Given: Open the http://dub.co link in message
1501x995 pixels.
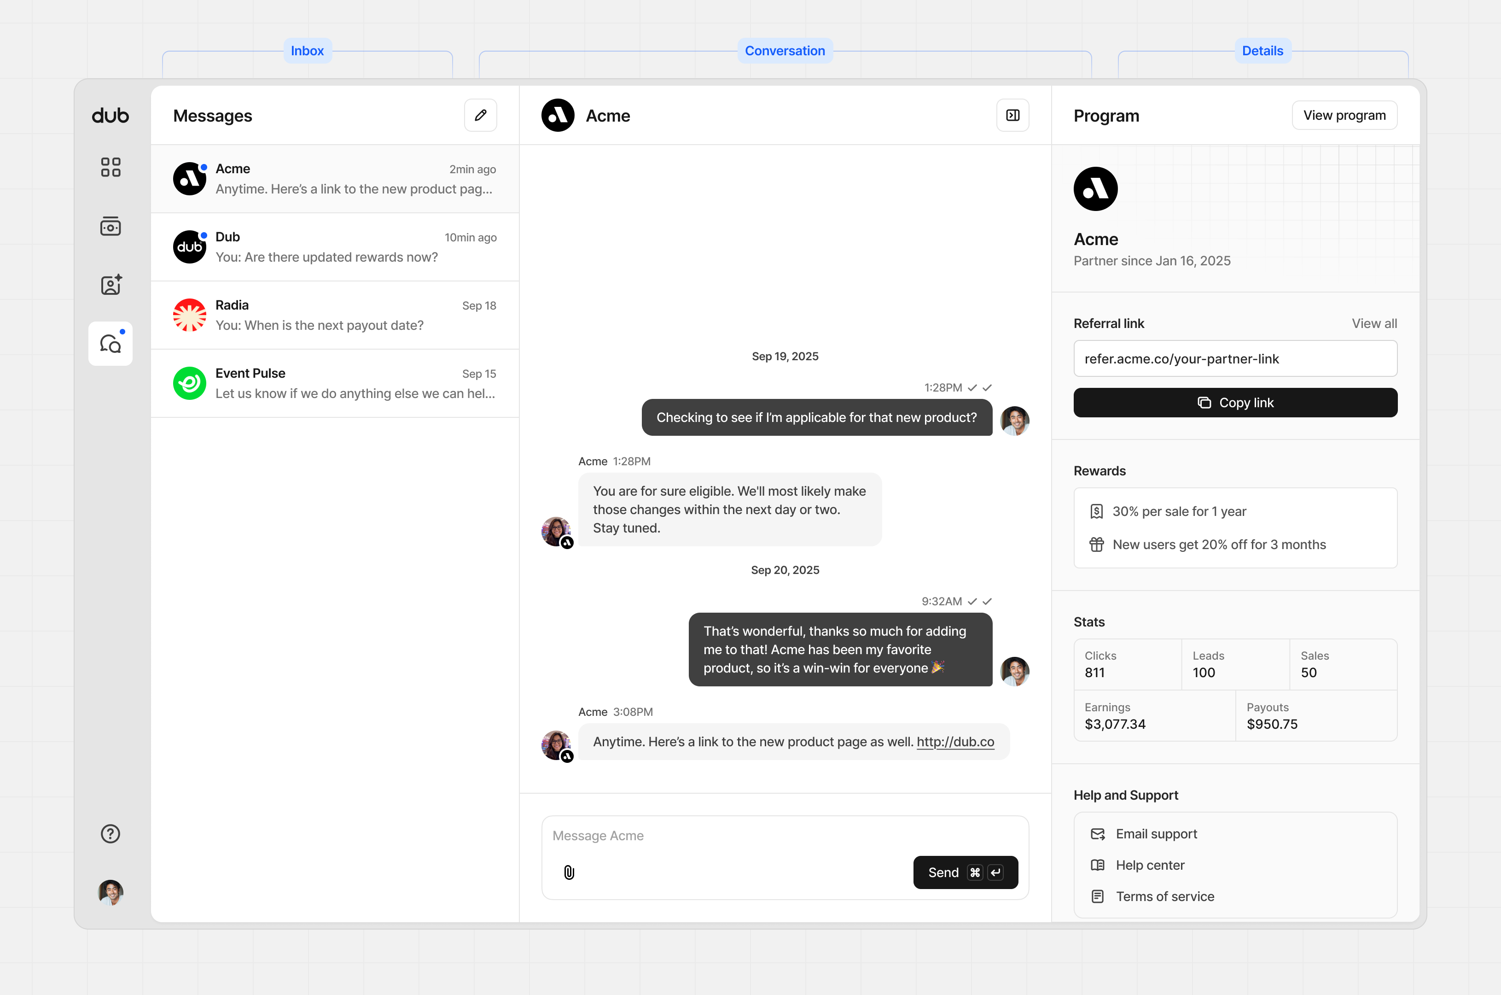Looking at the screenshot, I should click(955, 742).
